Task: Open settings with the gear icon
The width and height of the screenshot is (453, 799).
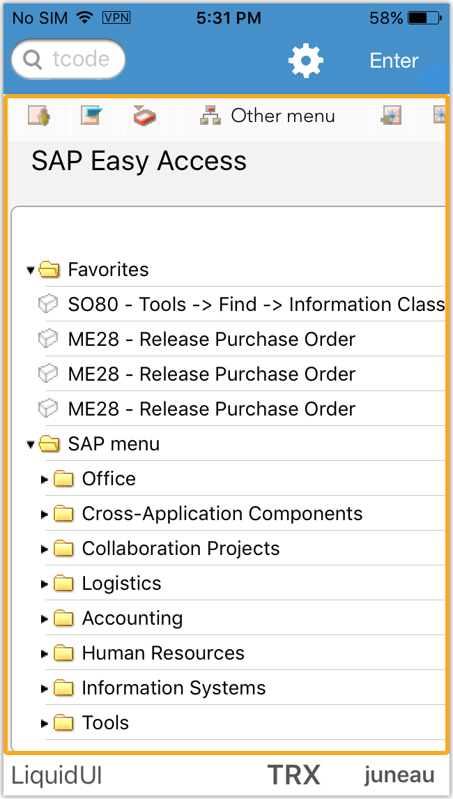Action: (x=306, y=61)
